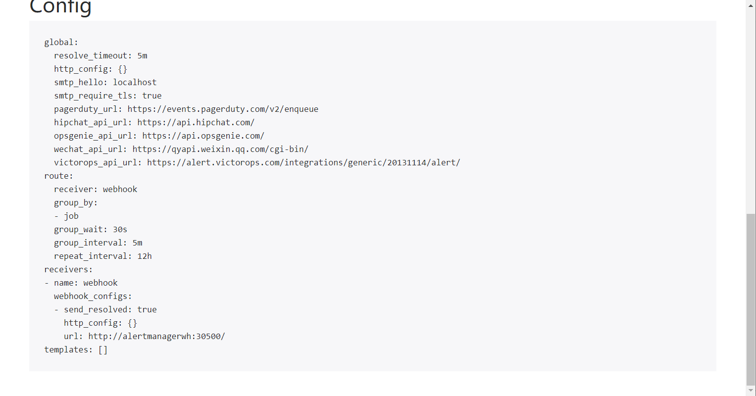Click the repeat_interval: 12h line

point(103,256)
